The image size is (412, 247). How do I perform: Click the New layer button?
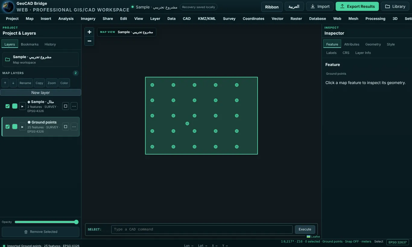click(x=40, y=92)
